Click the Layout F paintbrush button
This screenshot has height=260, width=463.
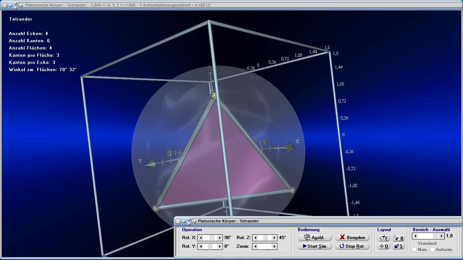pyautogui.click(x=383, y=238)
